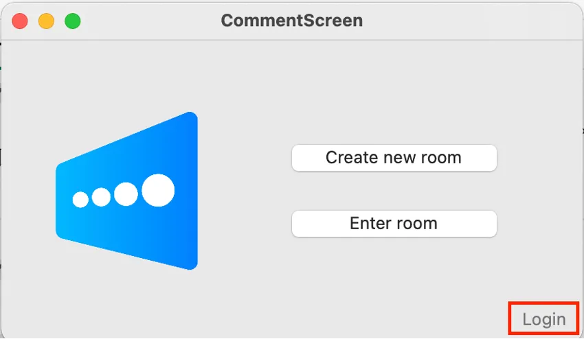Click the largest white dot in logo
The width and height of the screenshot is (584, 339).
(158, 191)
